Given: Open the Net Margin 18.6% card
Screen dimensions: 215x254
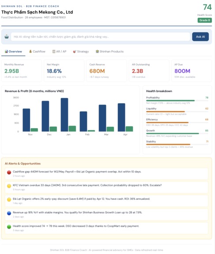Looking at the screenshot, I should [x=64, y=70].
